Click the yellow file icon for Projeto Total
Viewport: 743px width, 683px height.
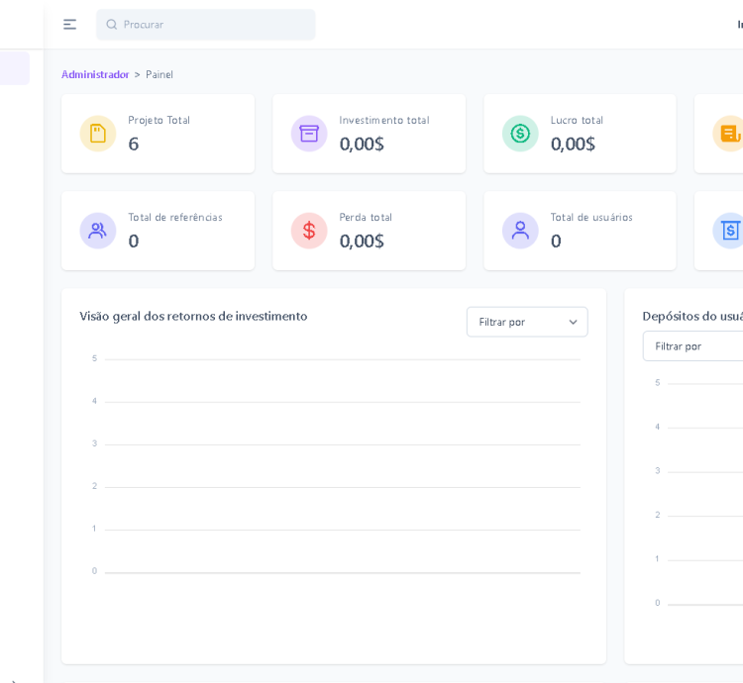pos(98,134)
